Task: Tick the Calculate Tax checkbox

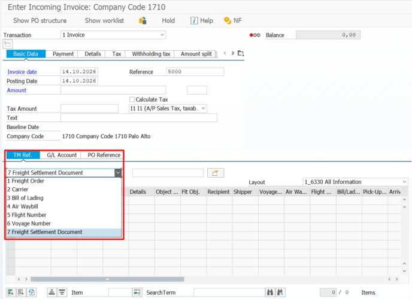Action: point(132,99)
